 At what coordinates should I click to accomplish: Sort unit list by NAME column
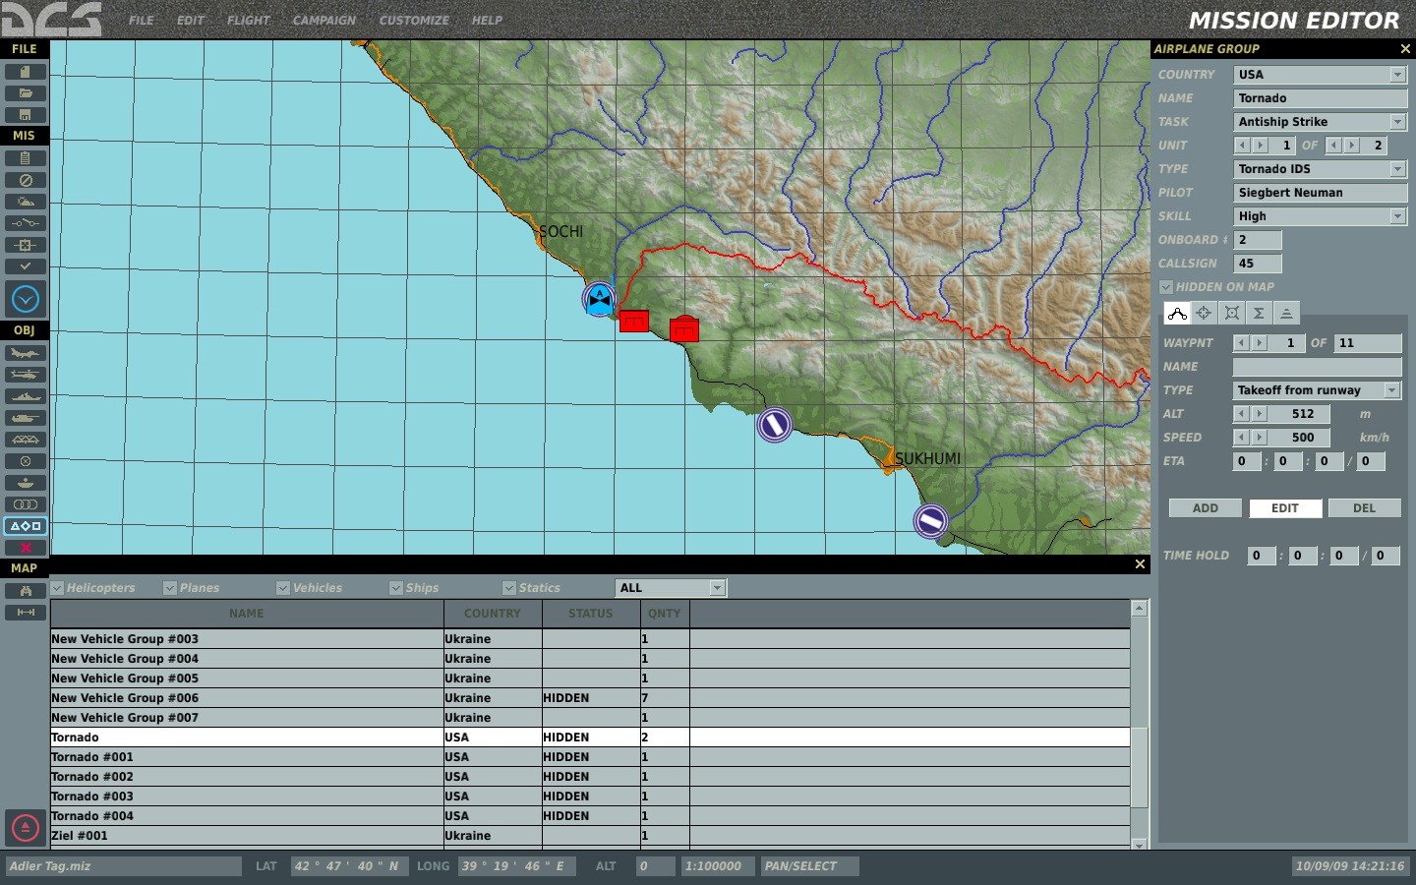pos(247,614)
